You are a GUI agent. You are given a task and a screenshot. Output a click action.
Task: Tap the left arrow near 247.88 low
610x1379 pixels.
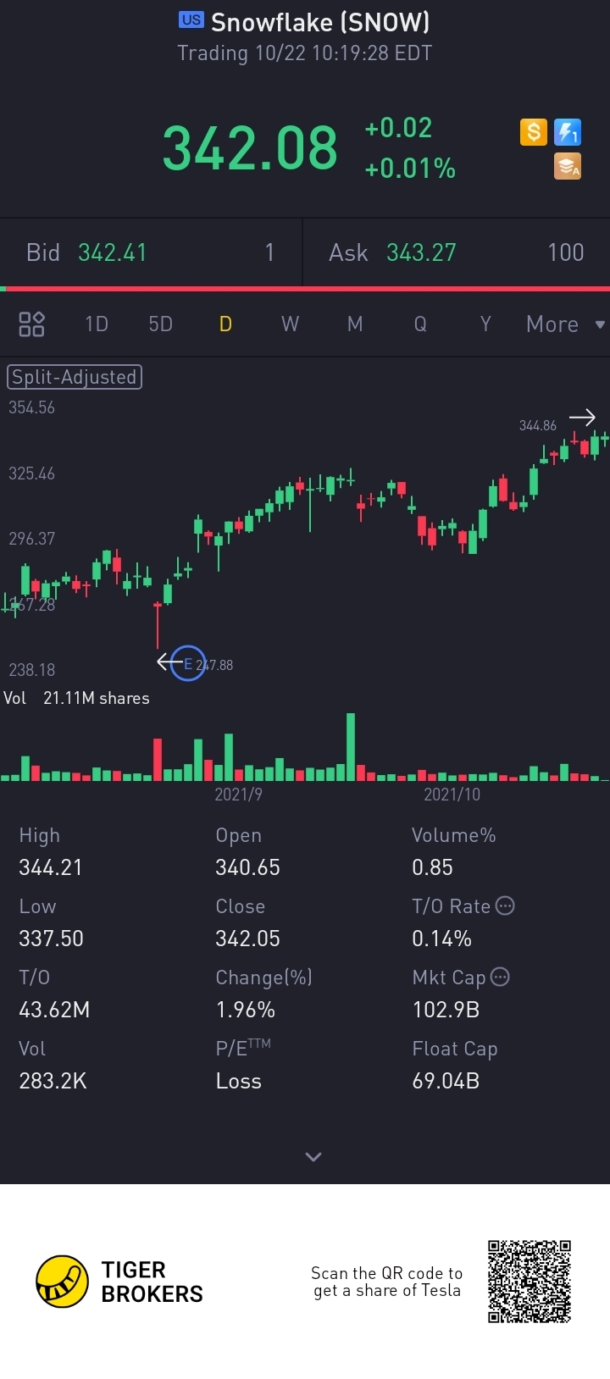(164, 662)
